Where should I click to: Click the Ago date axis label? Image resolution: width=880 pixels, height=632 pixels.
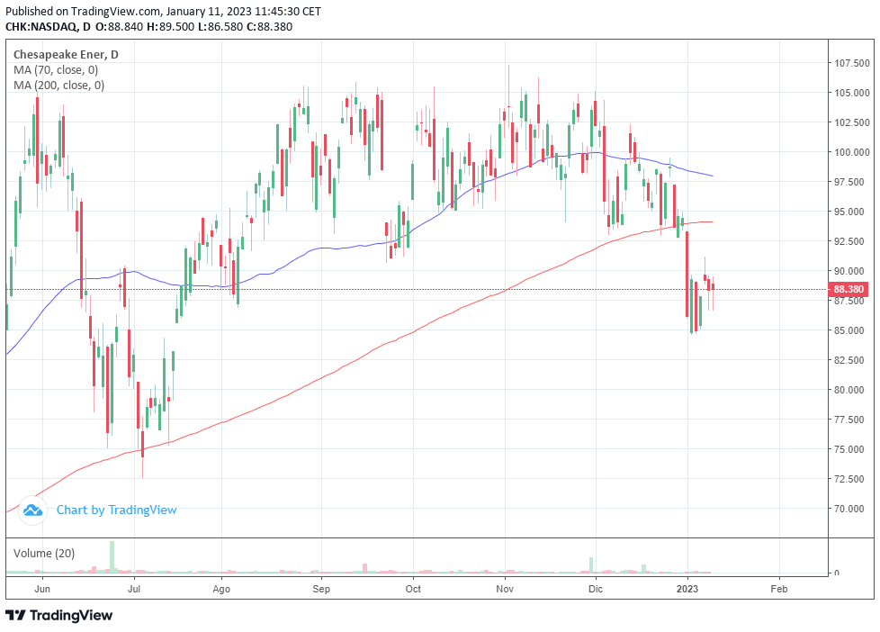[x=221, y=589]
